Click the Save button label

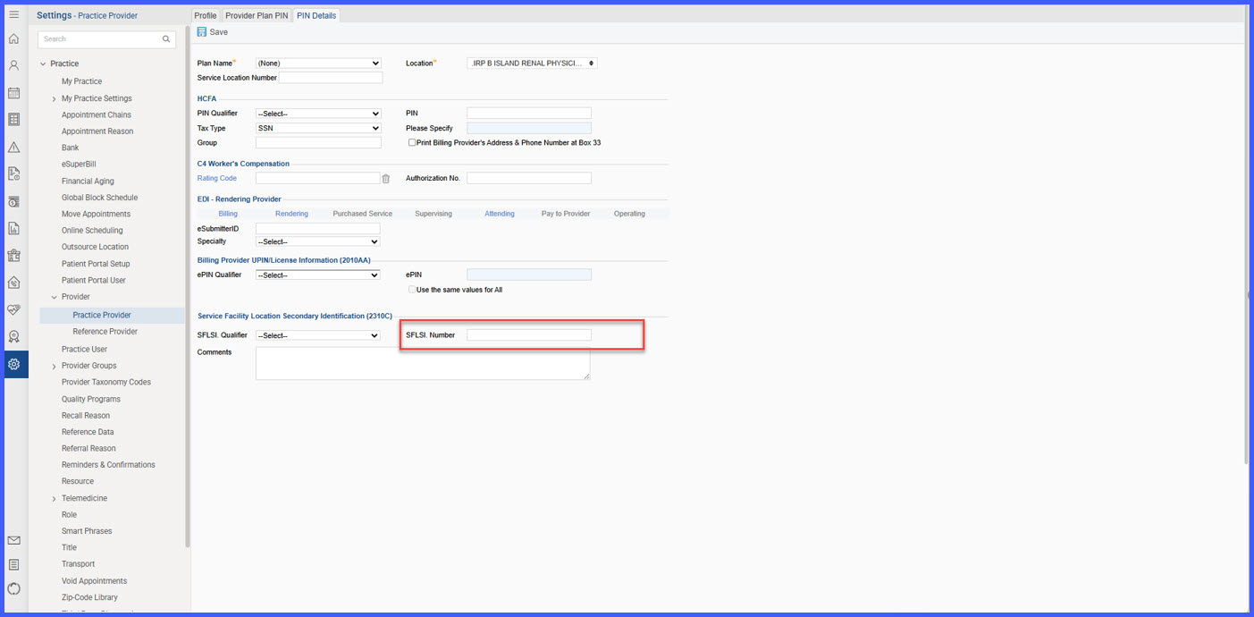(219, 32)
